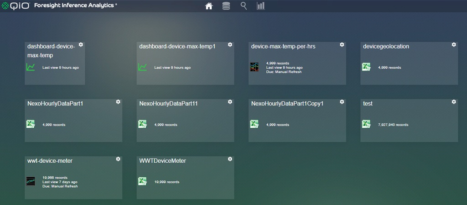Click 'Last view 9 hours ago' on dashboard-device-max-temp1
Viewport: 467px width, 205px height.
pyautogui.click(x=172, y=68)
